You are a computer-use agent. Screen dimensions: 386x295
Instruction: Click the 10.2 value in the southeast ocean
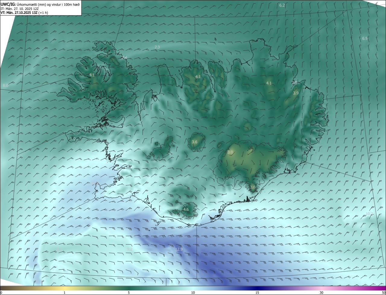(369, 214)
